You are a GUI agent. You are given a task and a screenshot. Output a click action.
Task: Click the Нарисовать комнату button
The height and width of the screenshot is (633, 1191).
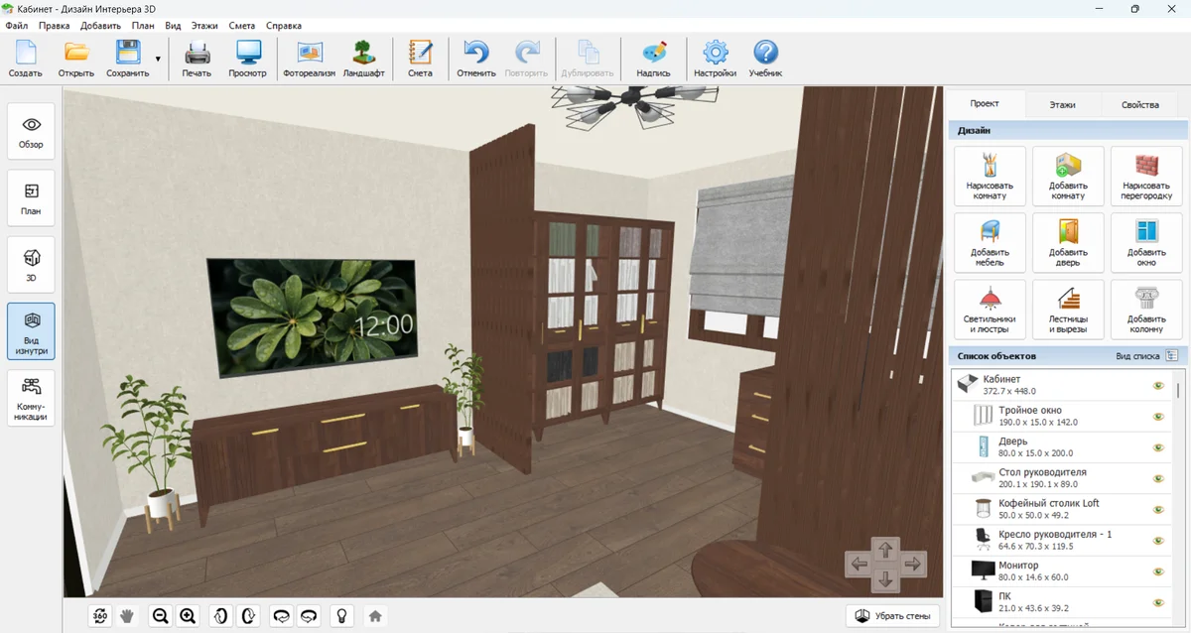coord(990,177)
